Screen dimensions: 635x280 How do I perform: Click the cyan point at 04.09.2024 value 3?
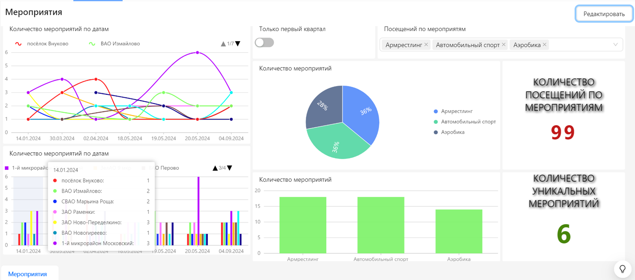pyautogui.click(x=231, y=92)
